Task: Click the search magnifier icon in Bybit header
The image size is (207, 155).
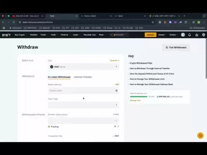Action: click(x=111, y=35)
